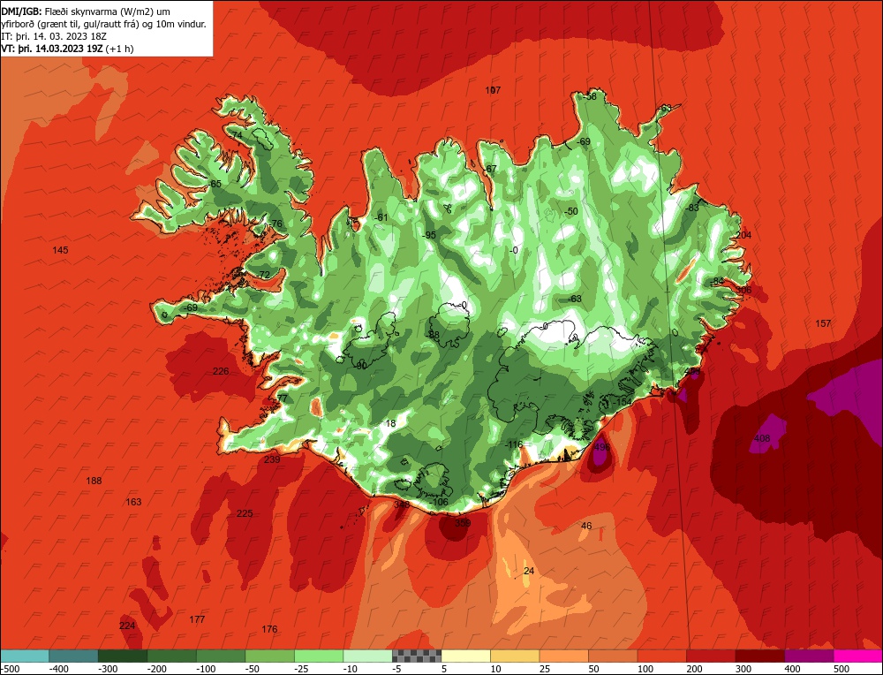The image size is (883, 675).
Task: Click the value 145 west of the Westfjords
Action: [60, 250]
